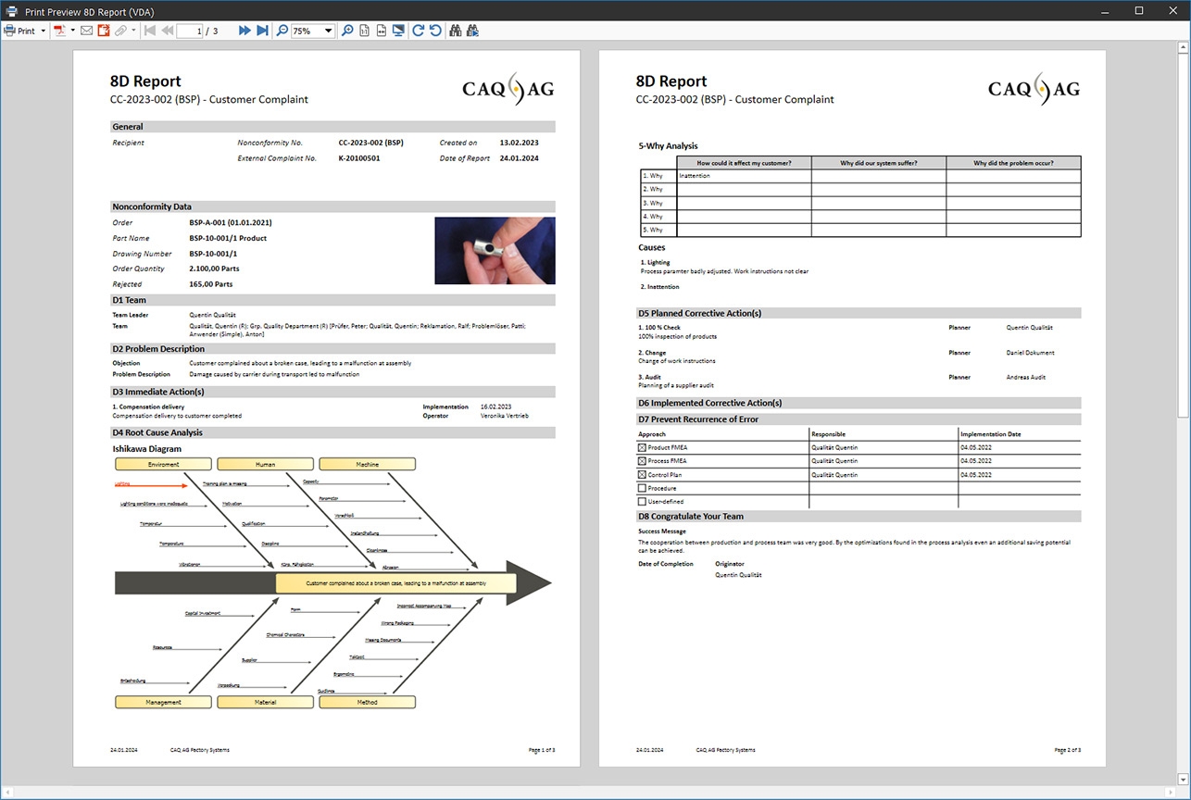Toggle the Procedure checkbox
The height and width of the screenshot is (800, 1191).
tap(643, 488)
